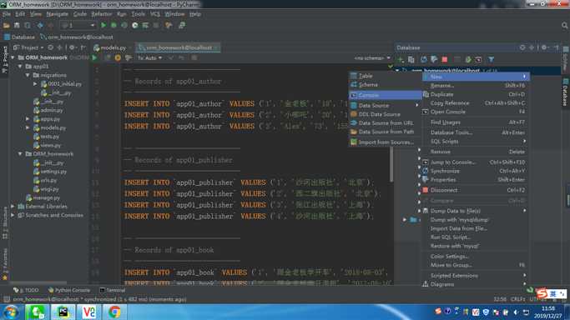570x320 pixels.
Task: Open the Navigate menu
Action: 57,14
